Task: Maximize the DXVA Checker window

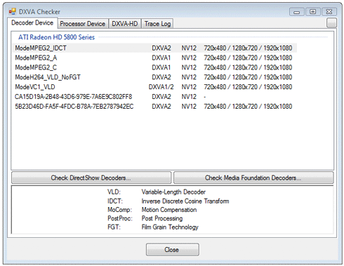Action: pyautogui.click(x=313, y=12)
